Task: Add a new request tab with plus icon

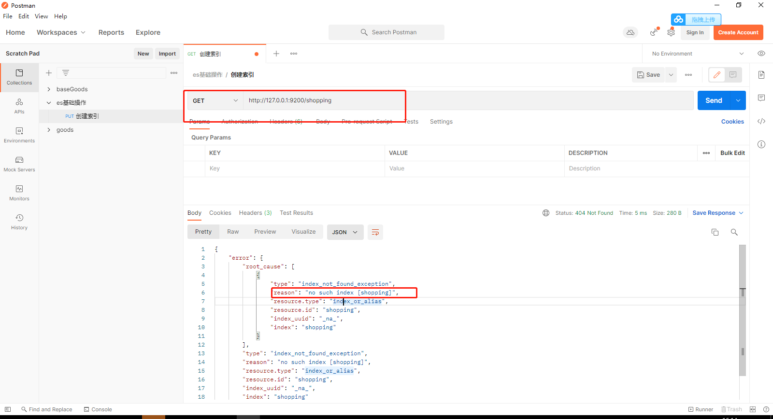Action: tap(276, 54)
